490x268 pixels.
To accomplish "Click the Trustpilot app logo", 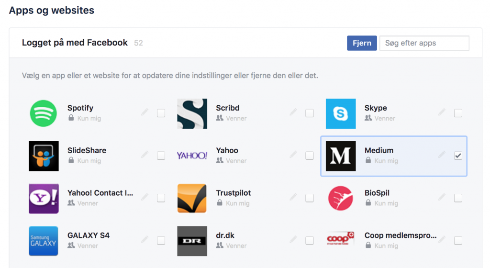I will tap(192, 198).
